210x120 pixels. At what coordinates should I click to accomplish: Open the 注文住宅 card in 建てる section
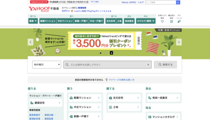click(124, 98)
